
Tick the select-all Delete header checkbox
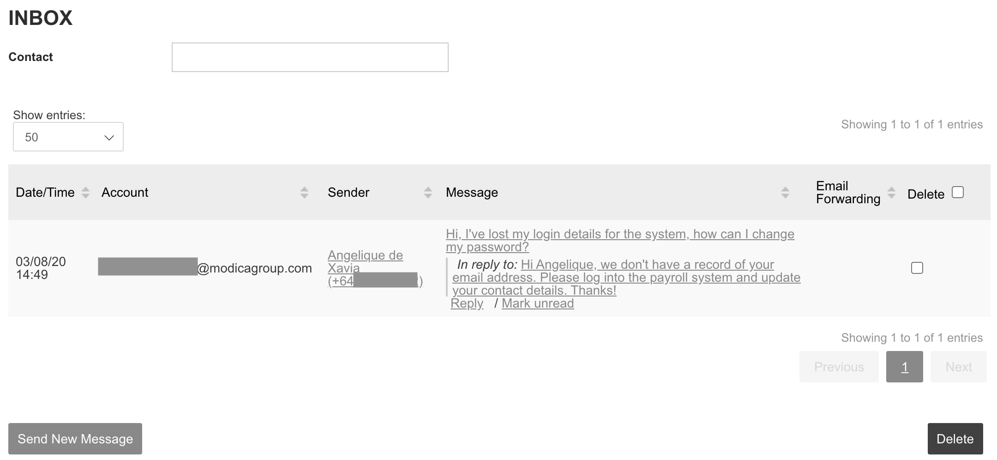pos(958,193)
